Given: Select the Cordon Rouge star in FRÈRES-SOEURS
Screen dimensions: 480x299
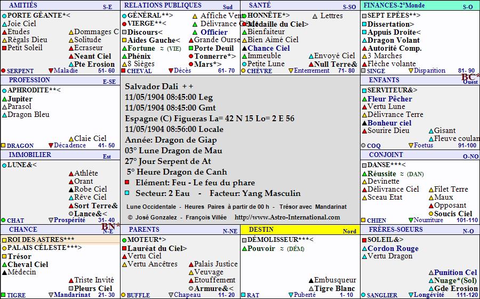Looking at the screenshot, I should tap(393, 248).
